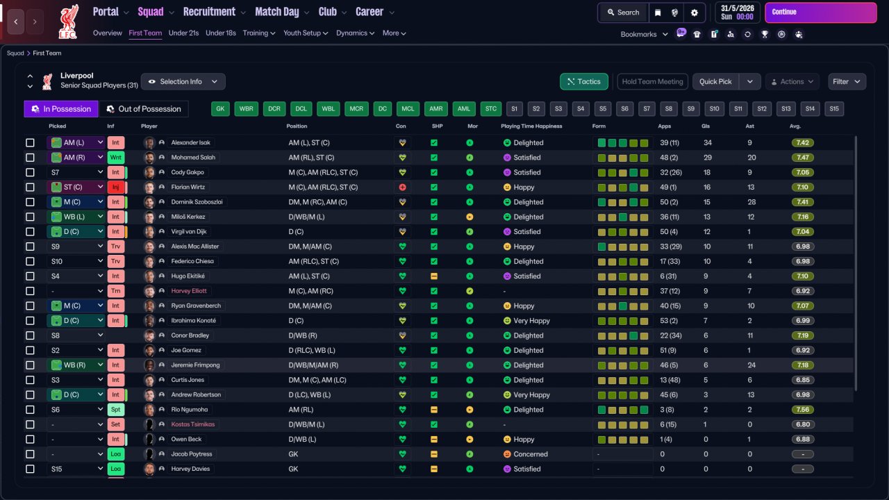Open Jeremie Frimpong's WB (R) picked dropdown

[x=76, y=365]
